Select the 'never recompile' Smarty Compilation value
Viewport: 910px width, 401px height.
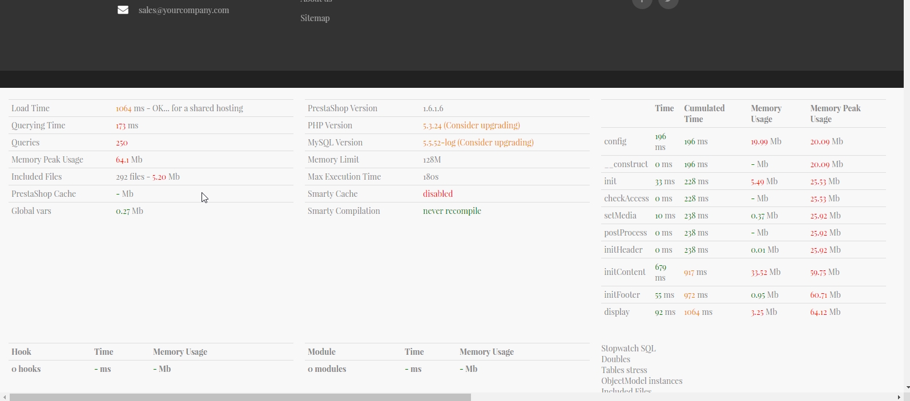pyautogui.click(x=452, y=211)
